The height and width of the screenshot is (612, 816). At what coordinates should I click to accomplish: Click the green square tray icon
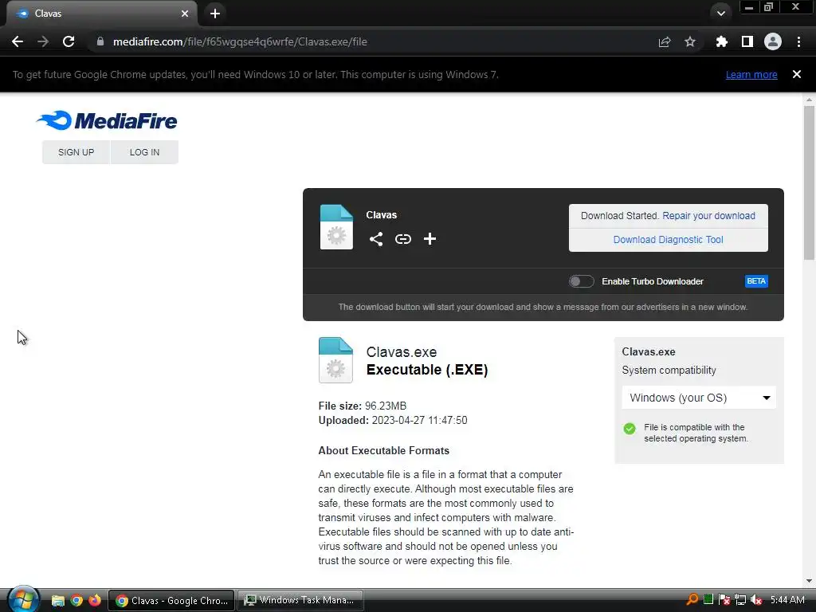[x=708, y=599]
